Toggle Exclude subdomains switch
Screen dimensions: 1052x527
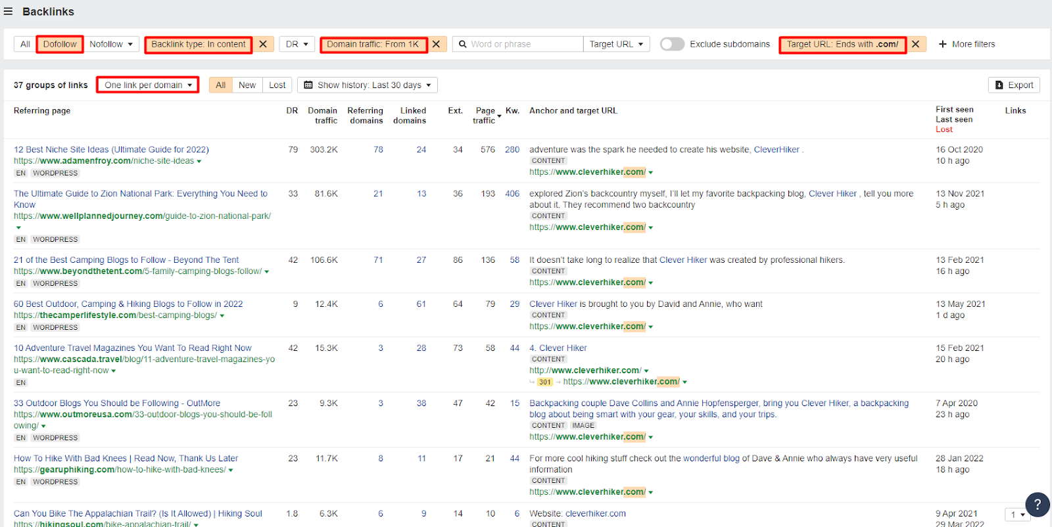pos(672,44)
